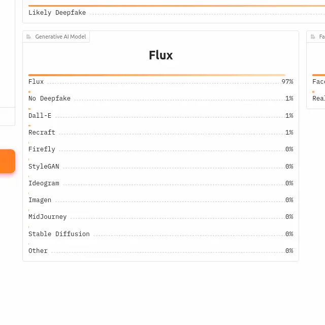Select the Generative AI Model tab label
This screenshot has width=325, height=325.
pos(60,37)
